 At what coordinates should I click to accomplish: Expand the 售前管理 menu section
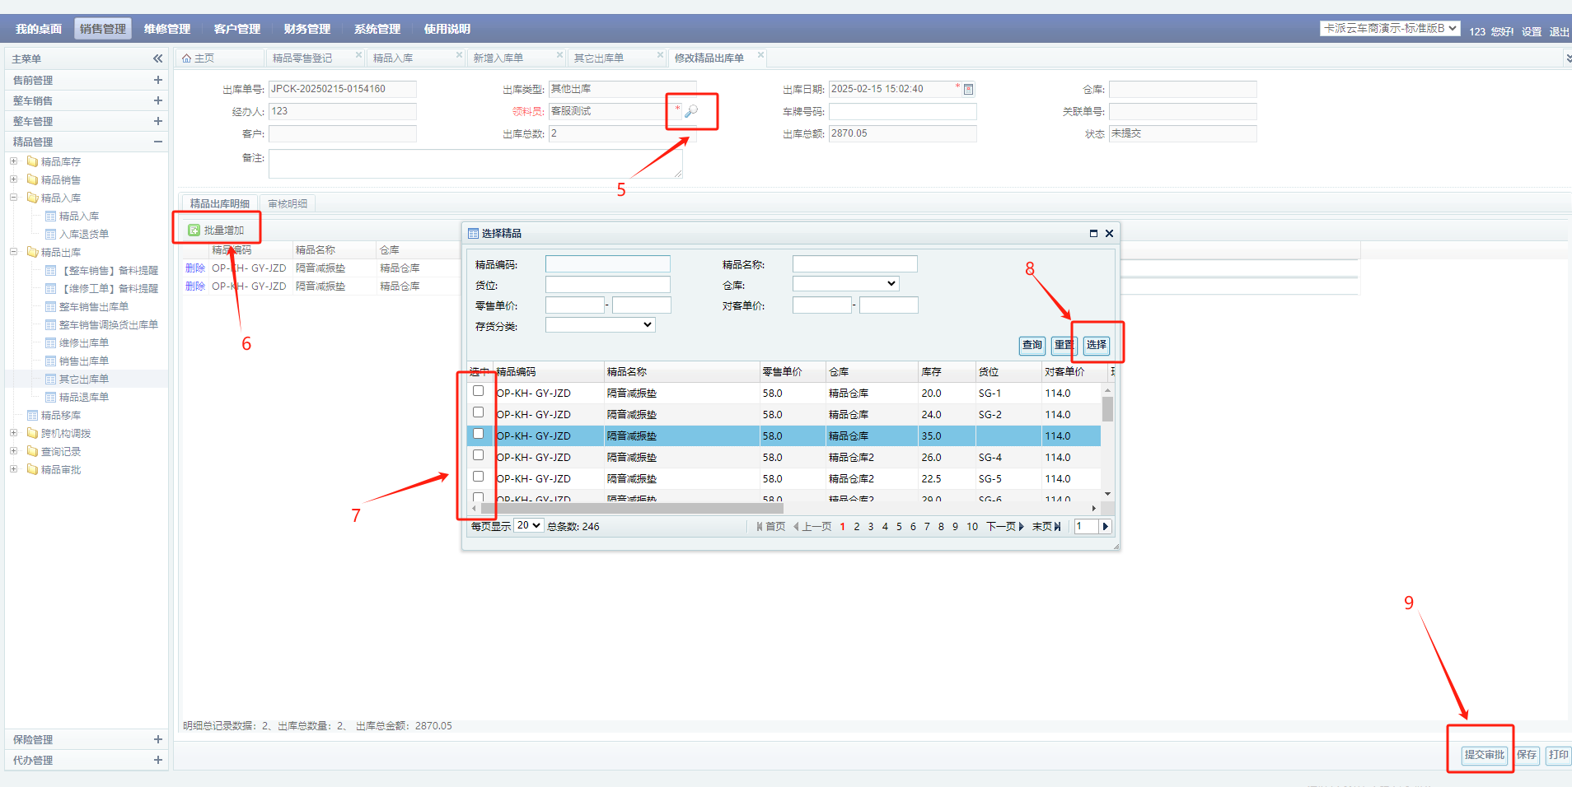[157, 80]
